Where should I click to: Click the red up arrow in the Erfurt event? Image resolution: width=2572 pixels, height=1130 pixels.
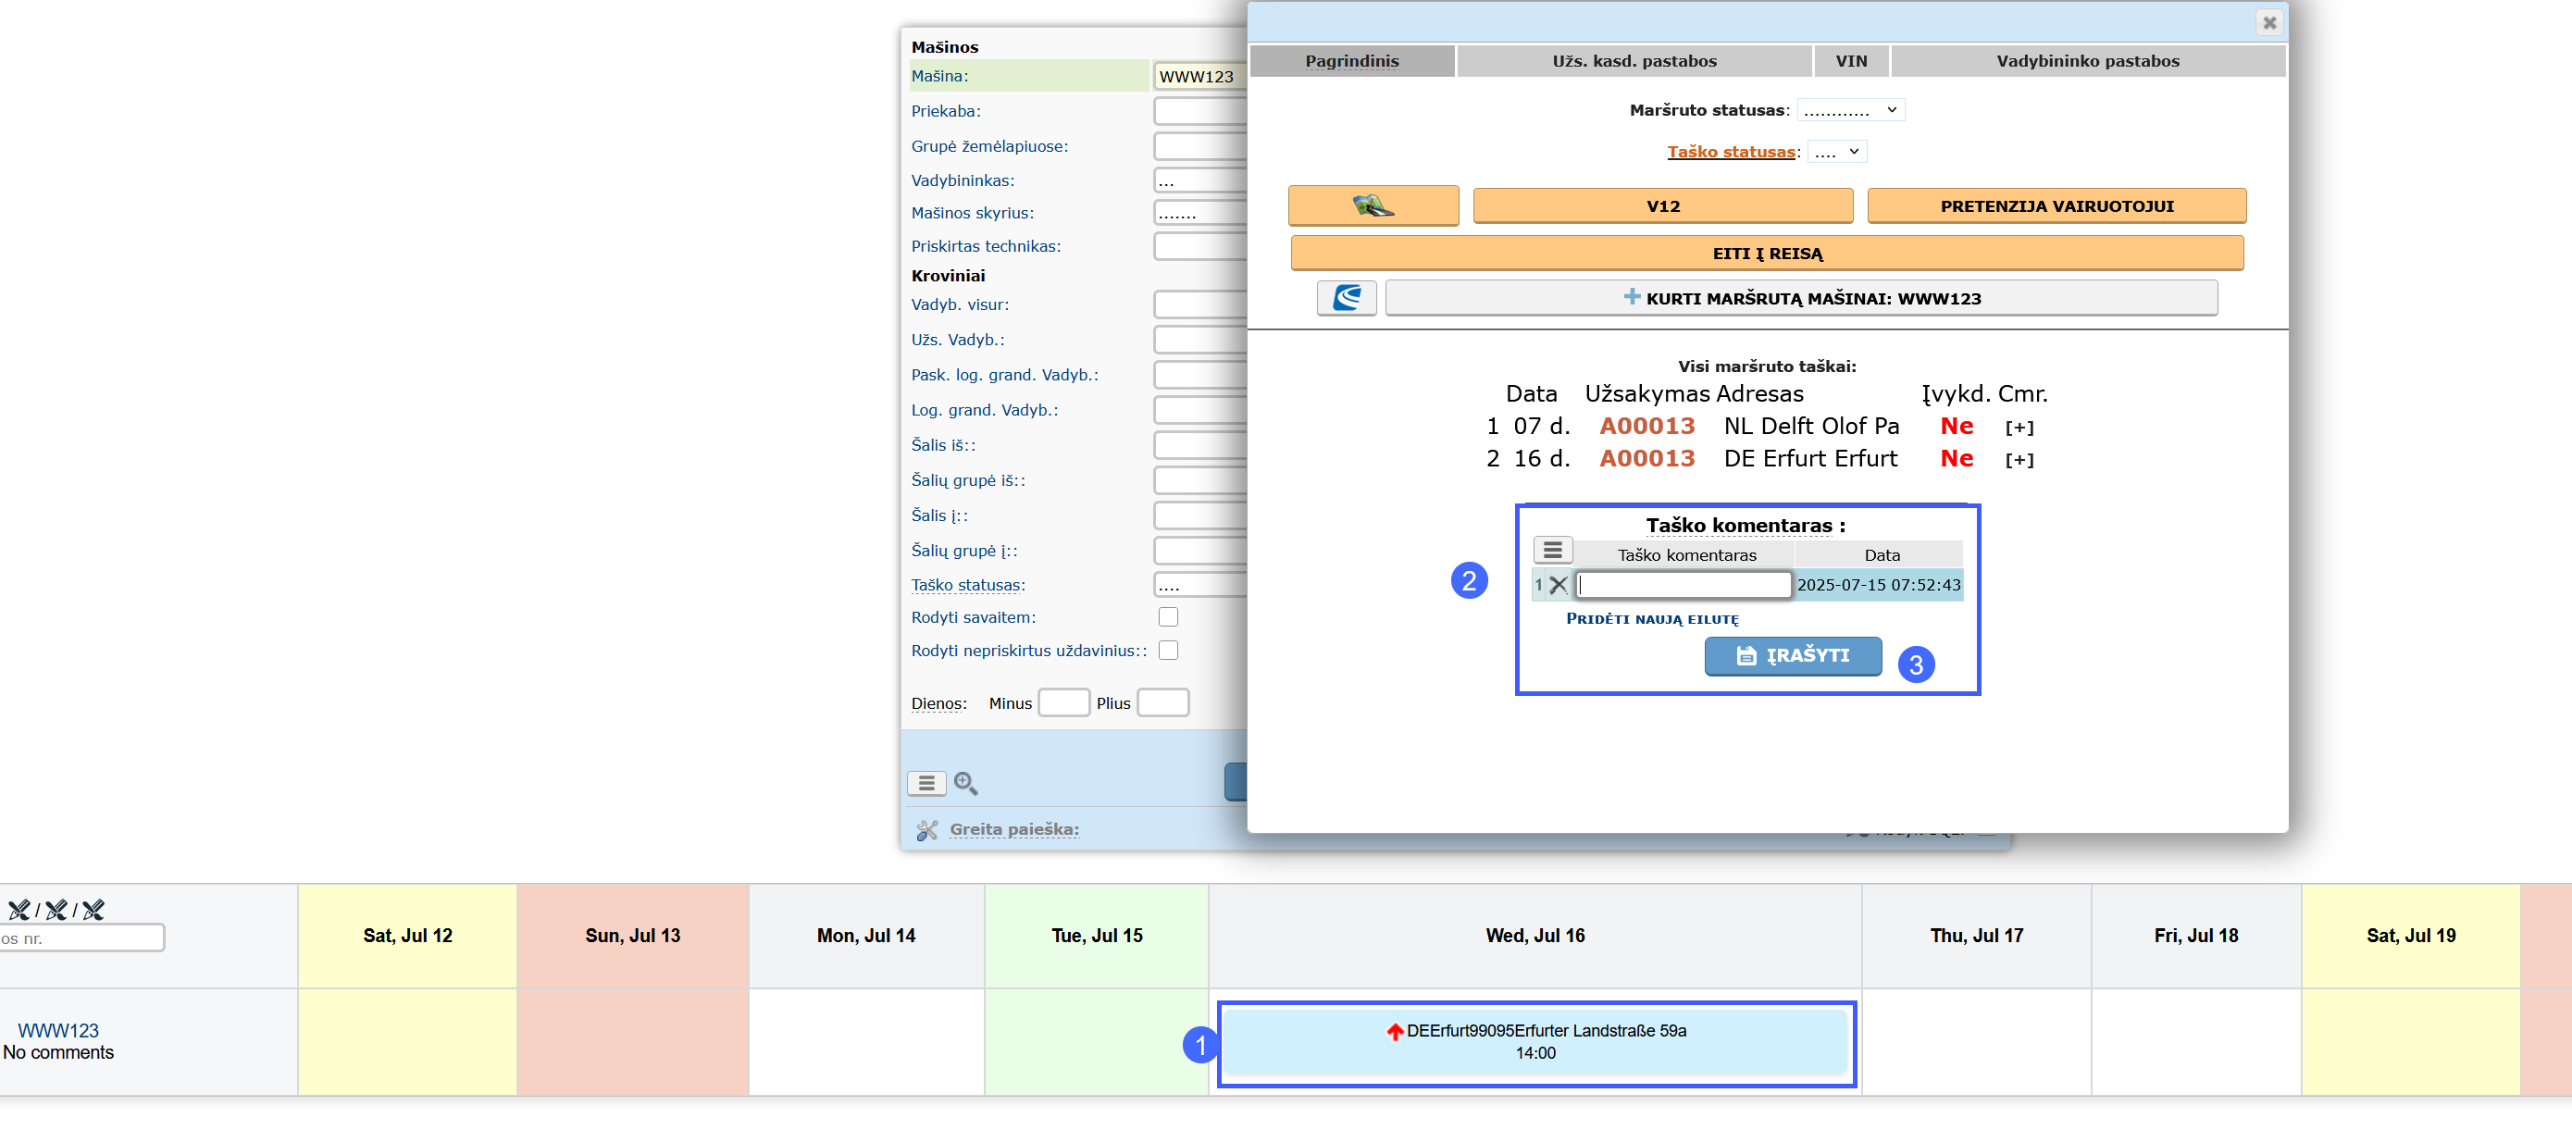click(x=1395, y=1031)
